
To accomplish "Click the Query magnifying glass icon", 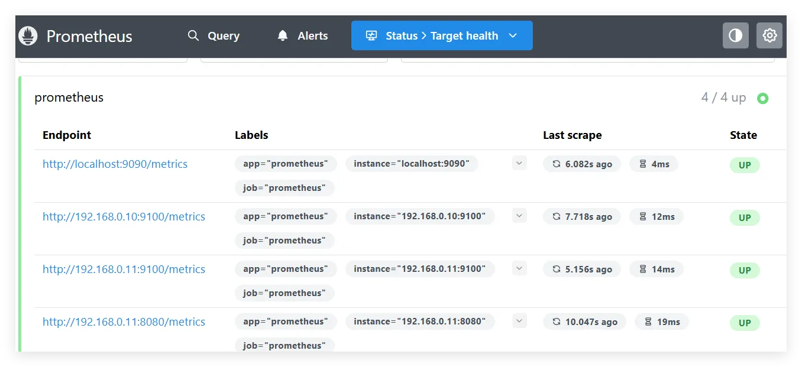I will tap(193, 35).
